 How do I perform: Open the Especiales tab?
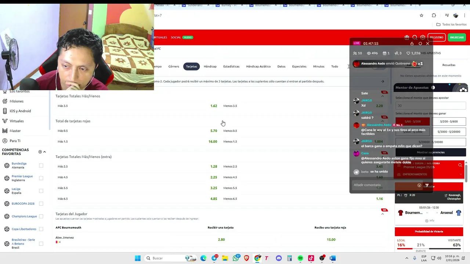click(299, 66)
